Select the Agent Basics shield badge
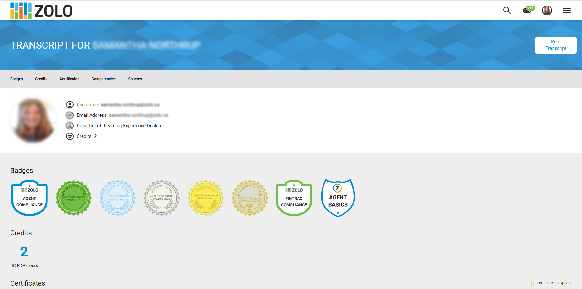This screenshot has width=582, height=289. point(338,198)
